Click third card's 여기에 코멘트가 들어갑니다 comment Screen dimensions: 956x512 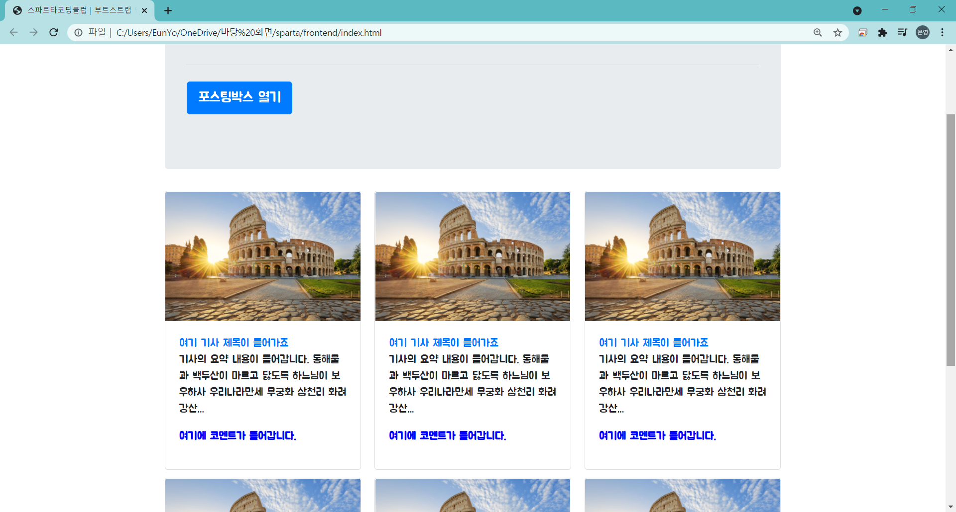[x=657, y=435]
